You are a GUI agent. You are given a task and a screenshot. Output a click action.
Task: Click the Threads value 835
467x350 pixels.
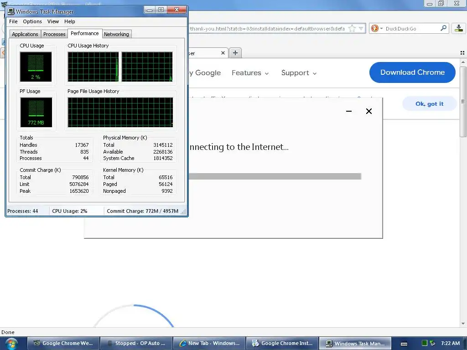(84, 152)
